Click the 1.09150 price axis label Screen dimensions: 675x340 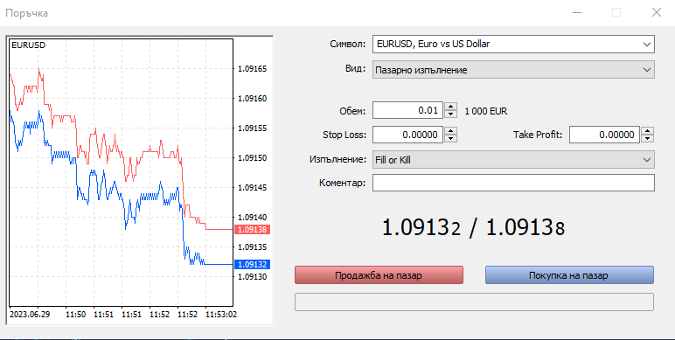[x=253, y=158]
